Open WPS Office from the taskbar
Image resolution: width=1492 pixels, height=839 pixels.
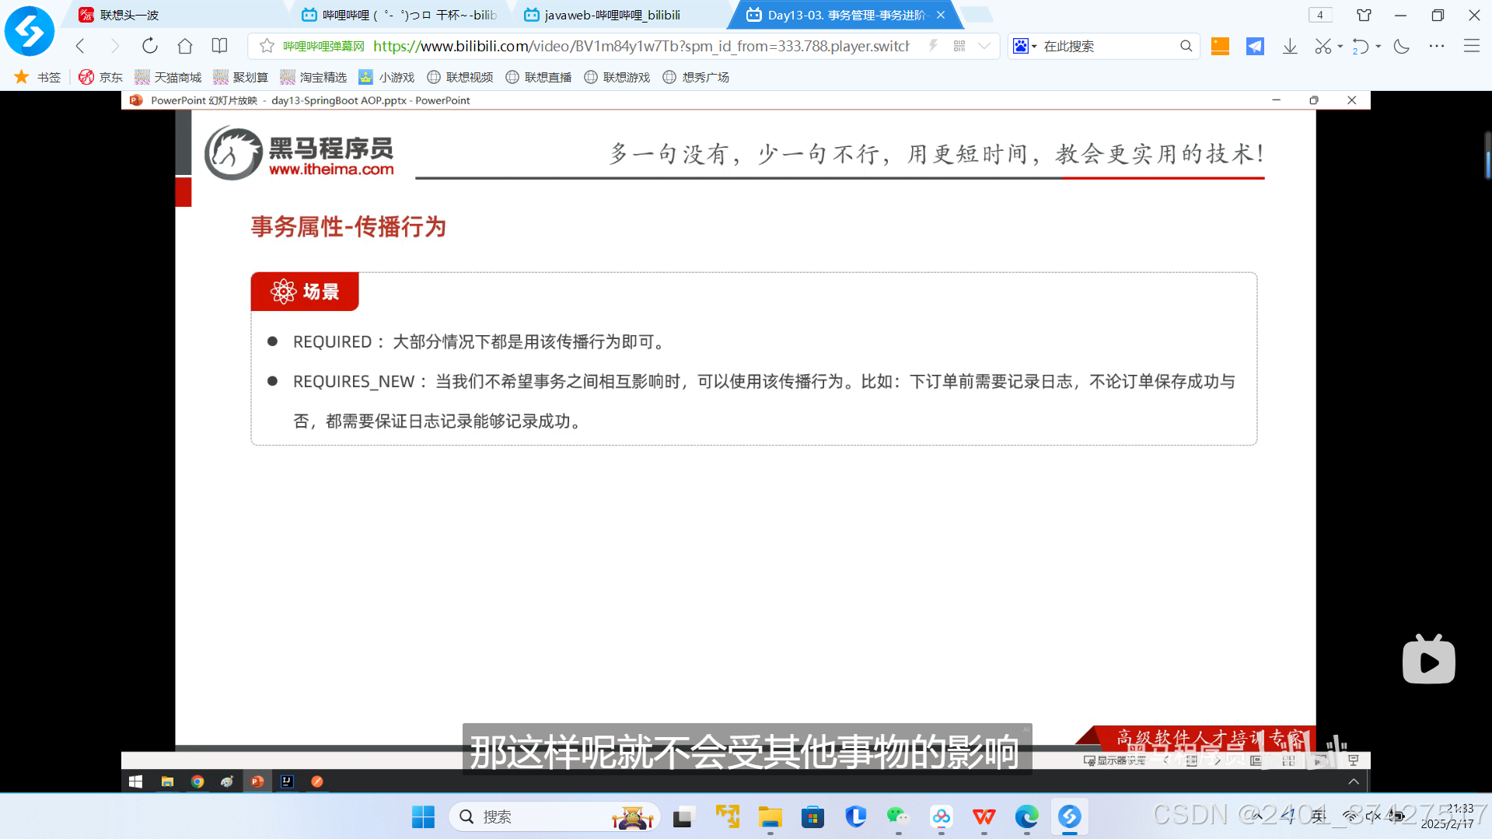(984, 816)
